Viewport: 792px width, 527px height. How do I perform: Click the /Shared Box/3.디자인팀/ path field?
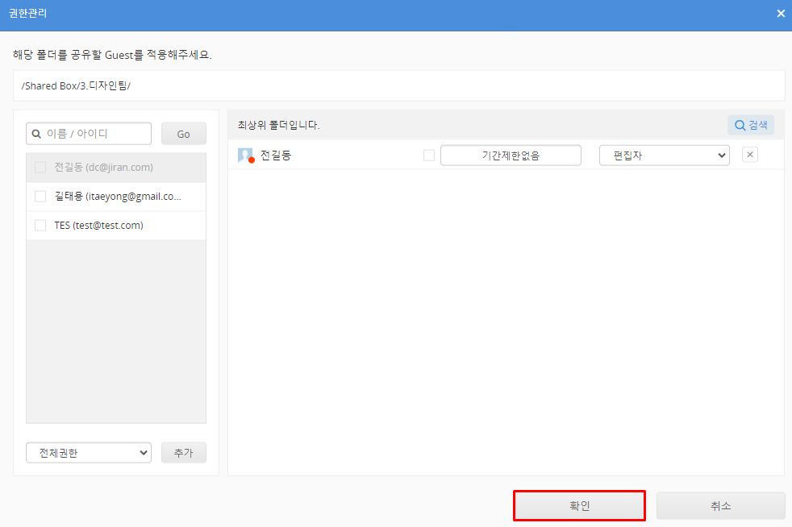[x=399, y=85]
